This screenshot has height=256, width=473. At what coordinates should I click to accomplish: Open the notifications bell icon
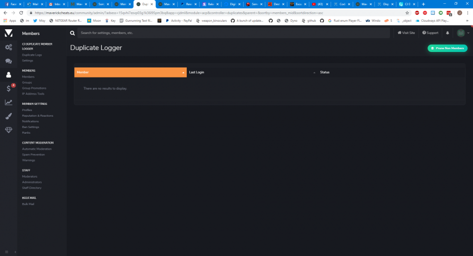click(447, 33)
